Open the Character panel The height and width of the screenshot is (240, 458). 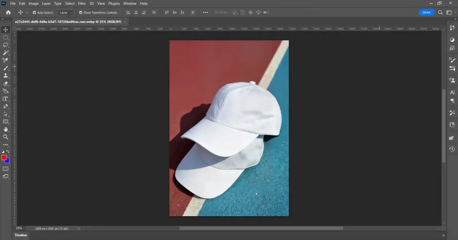click(452, 92)
